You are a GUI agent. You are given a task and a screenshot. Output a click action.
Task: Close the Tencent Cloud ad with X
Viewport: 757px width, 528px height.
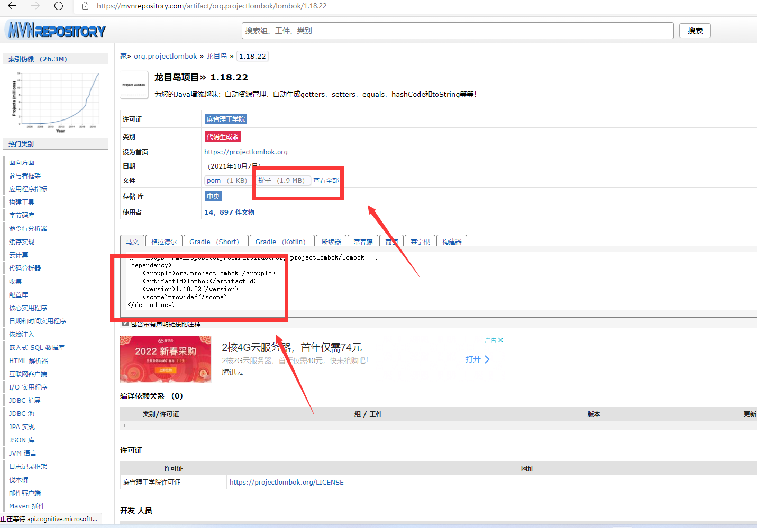pyautogui.click(x=500, y=340)
